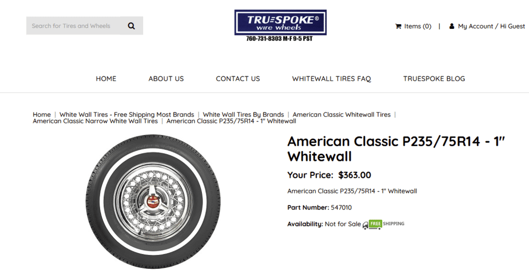Visit the Truespoke Blog
This screenshot has width=529, height=277.
click(x=434, y=79)
